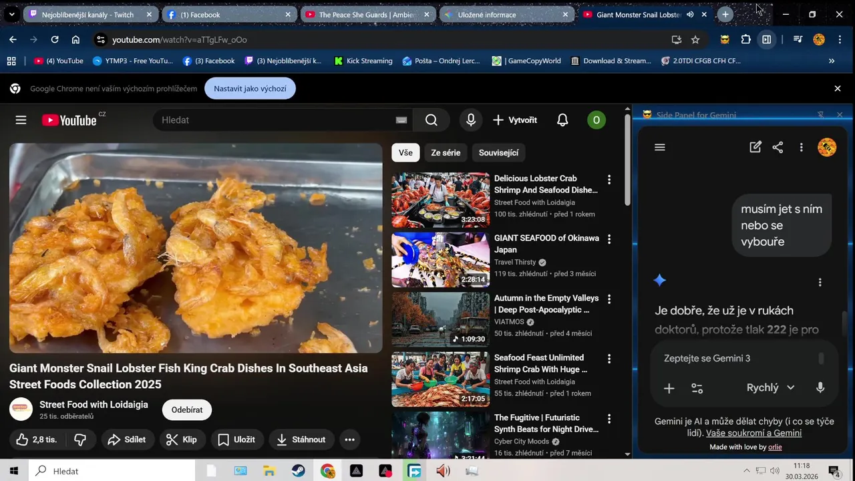Dislike the video
Image resolution: width=855 pixels, height=481 pixels.
[80, 440]
